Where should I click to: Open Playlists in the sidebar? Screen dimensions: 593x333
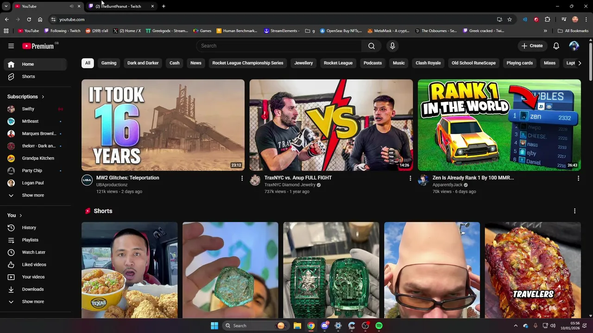[35, 240]
